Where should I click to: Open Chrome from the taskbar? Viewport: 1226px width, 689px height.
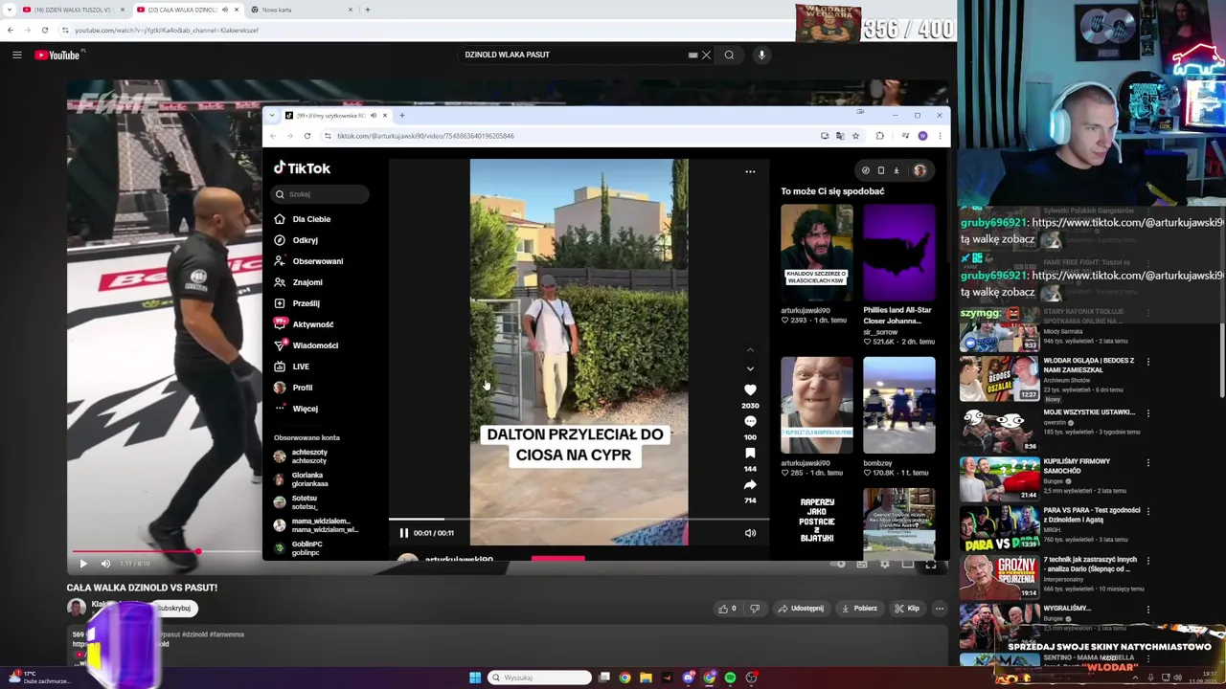(x=624, y=678)
